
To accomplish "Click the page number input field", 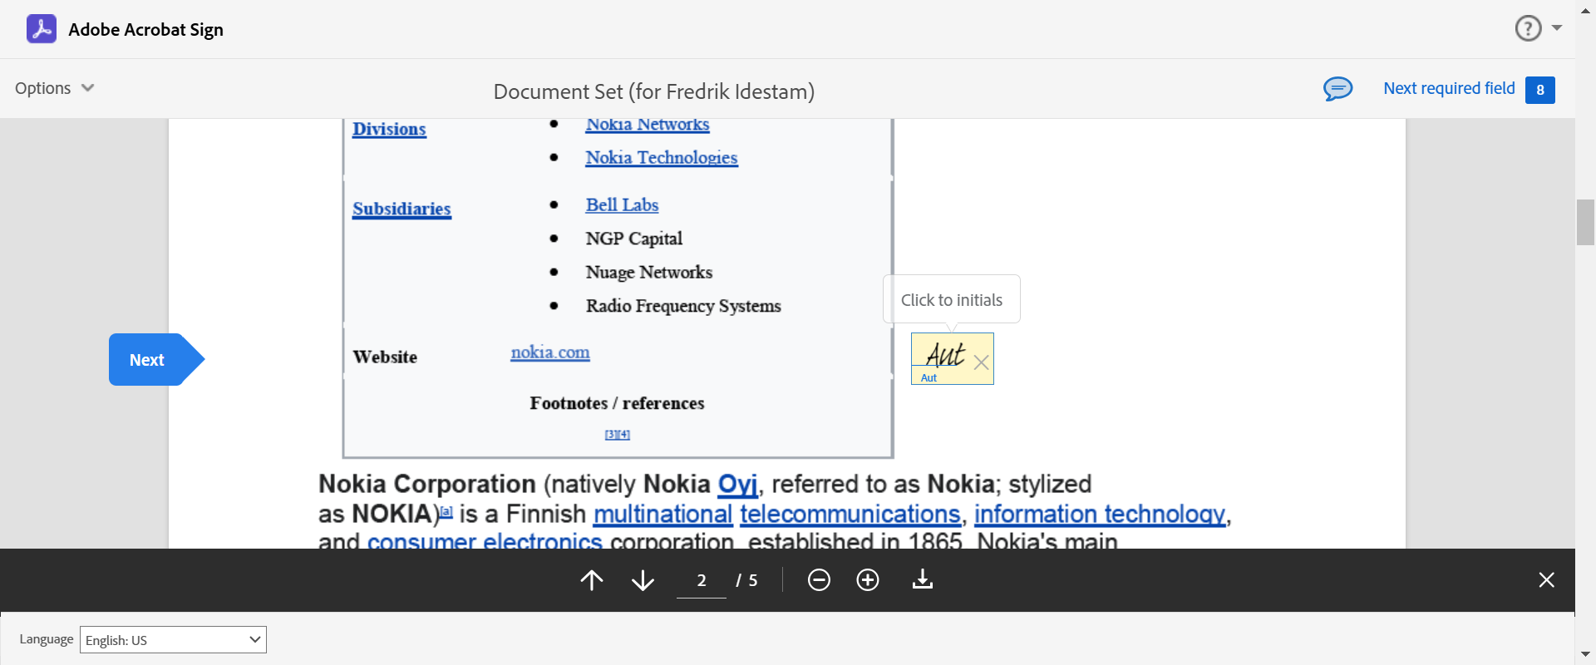I will click(x=702, y=580).
